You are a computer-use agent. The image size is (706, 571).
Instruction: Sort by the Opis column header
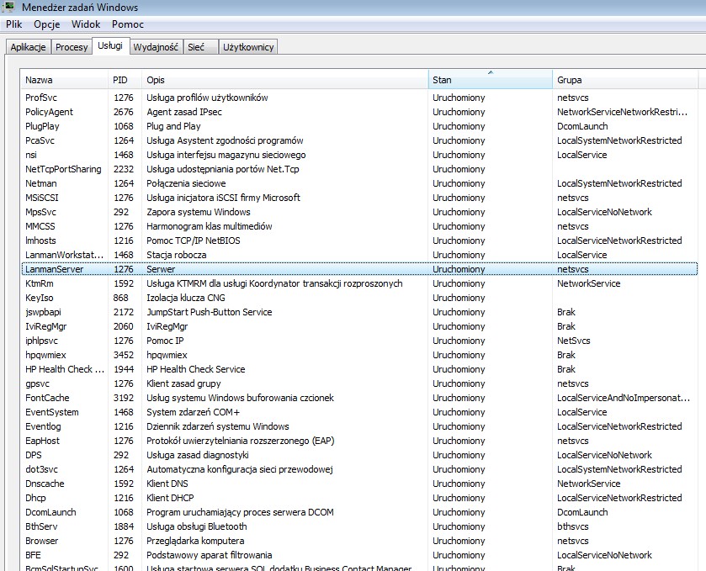point(284,80)
